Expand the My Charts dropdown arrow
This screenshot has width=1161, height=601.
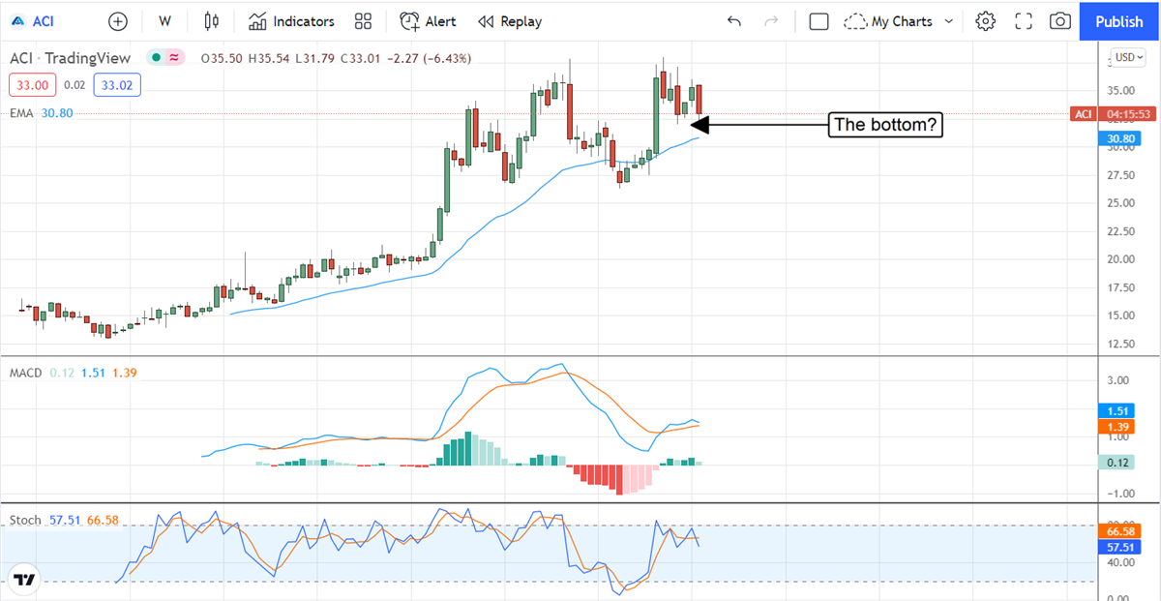click(x=948, y=21)
